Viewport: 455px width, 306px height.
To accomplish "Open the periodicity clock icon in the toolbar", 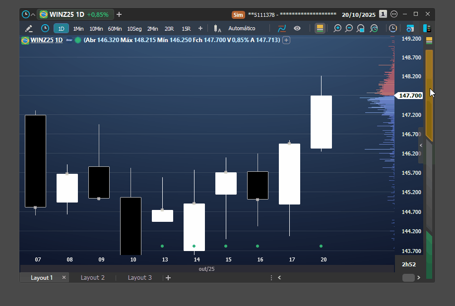I will [x=45, y=28].
